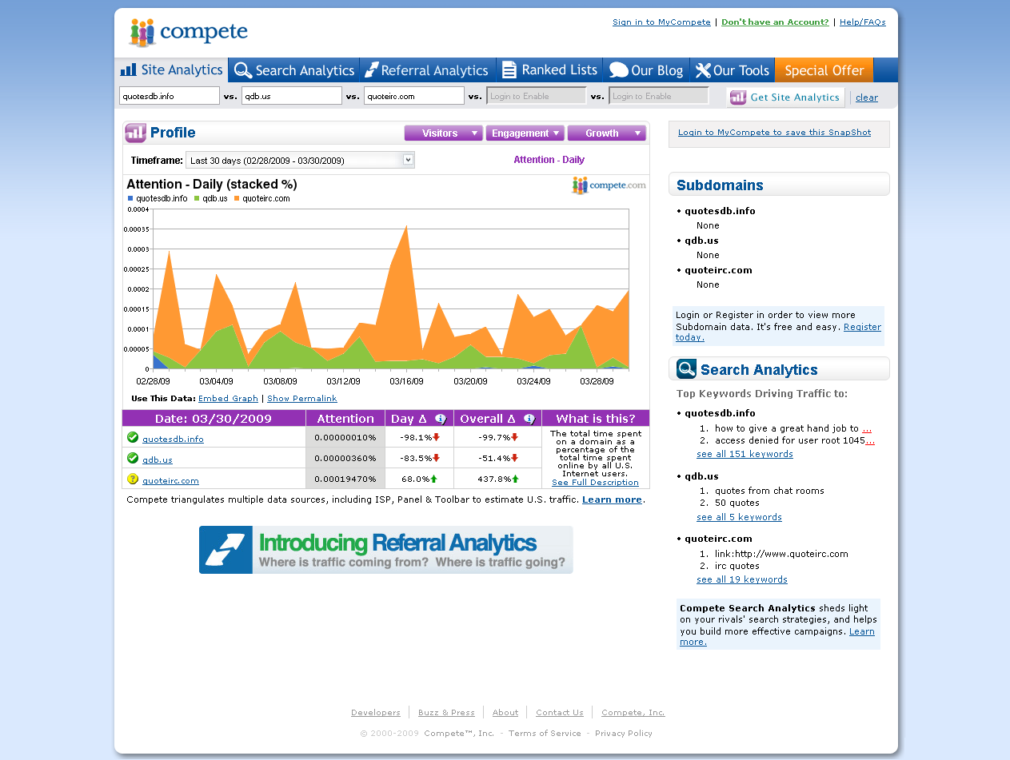Click green checkmark next to qdb.us
This screenshot has height=760, width=1010.
(133, 458)
